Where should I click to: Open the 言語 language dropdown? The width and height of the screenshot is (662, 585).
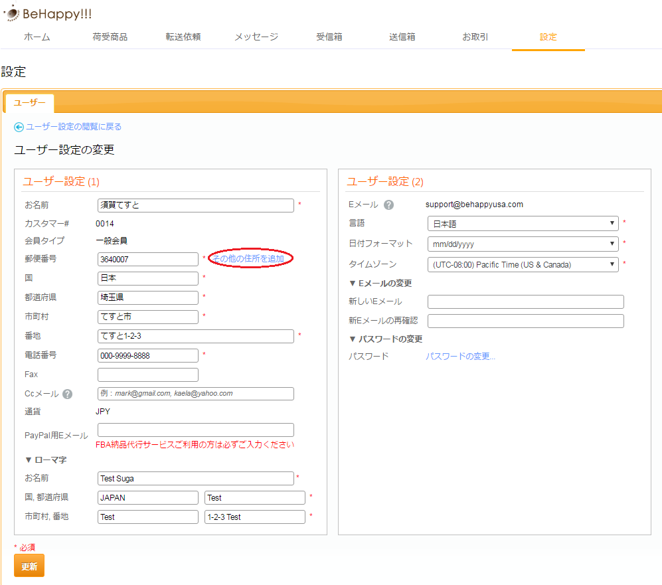[523, 224]
